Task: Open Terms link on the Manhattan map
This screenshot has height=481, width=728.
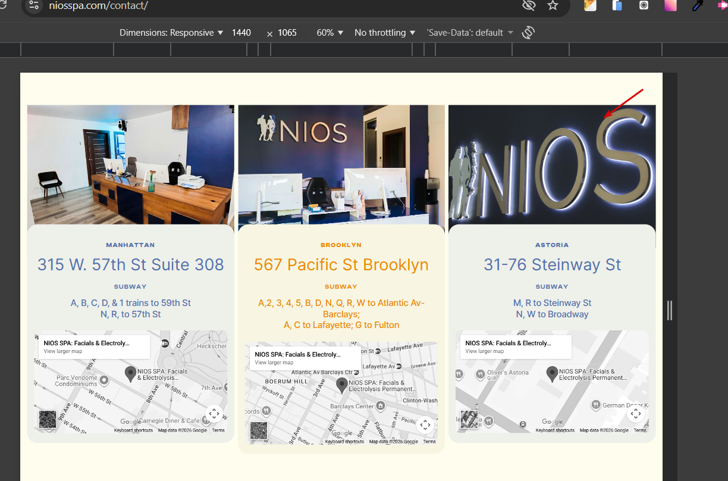Action: tap(218, 430)
